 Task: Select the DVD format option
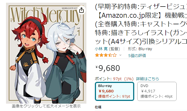[x=157, y=91]
